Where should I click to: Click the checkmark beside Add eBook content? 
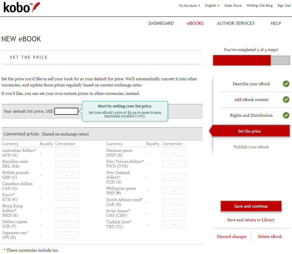286,99
